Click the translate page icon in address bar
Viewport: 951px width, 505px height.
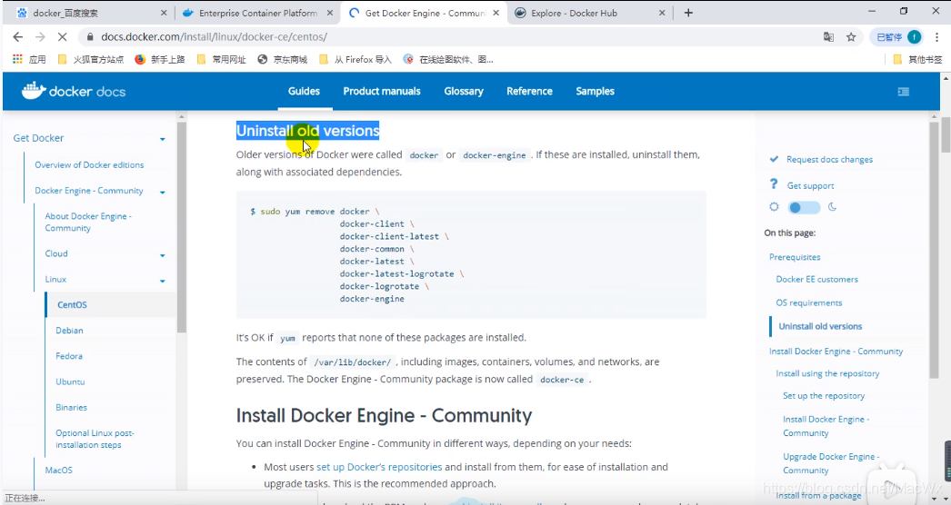[x=828, y=37]
